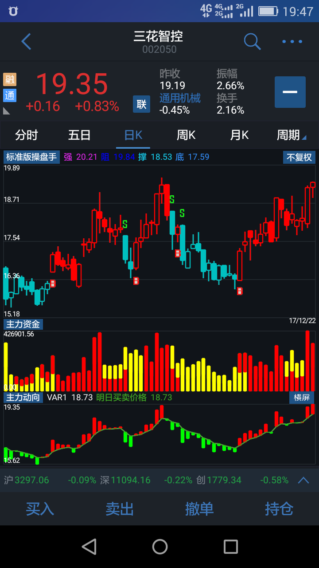This screenshot has width=319, height=568.
Task: Open the 周期 period dropdown
Action: 292,135
